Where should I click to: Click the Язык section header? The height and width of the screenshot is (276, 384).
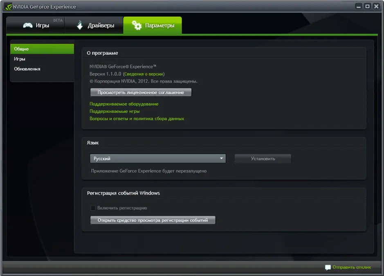(x=92, y=143)
